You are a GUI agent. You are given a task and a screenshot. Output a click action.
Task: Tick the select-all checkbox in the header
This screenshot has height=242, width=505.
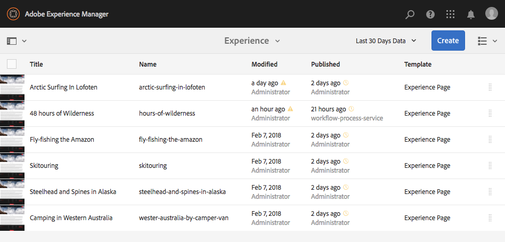(x=12, y=64)
